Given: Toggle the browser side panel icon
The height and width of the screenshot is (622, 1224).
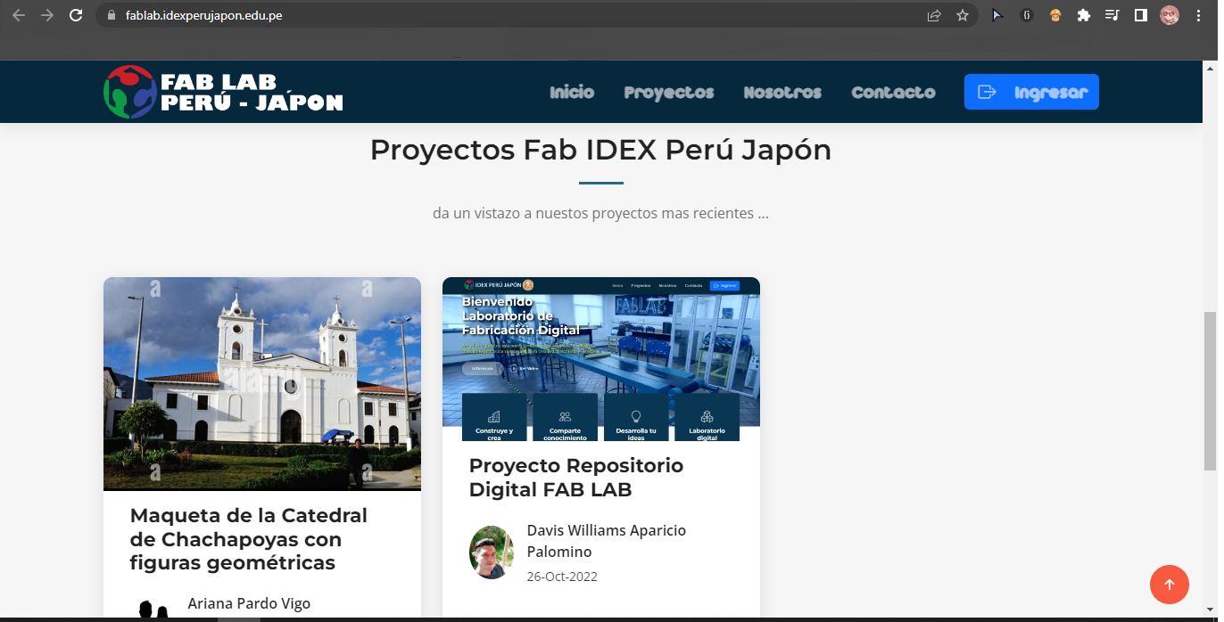Looking at the screenshot, I should tap(1140, 15).
